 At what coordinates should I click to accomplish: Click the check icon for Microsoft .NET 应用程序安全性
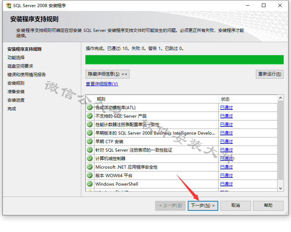pos(90,167)
